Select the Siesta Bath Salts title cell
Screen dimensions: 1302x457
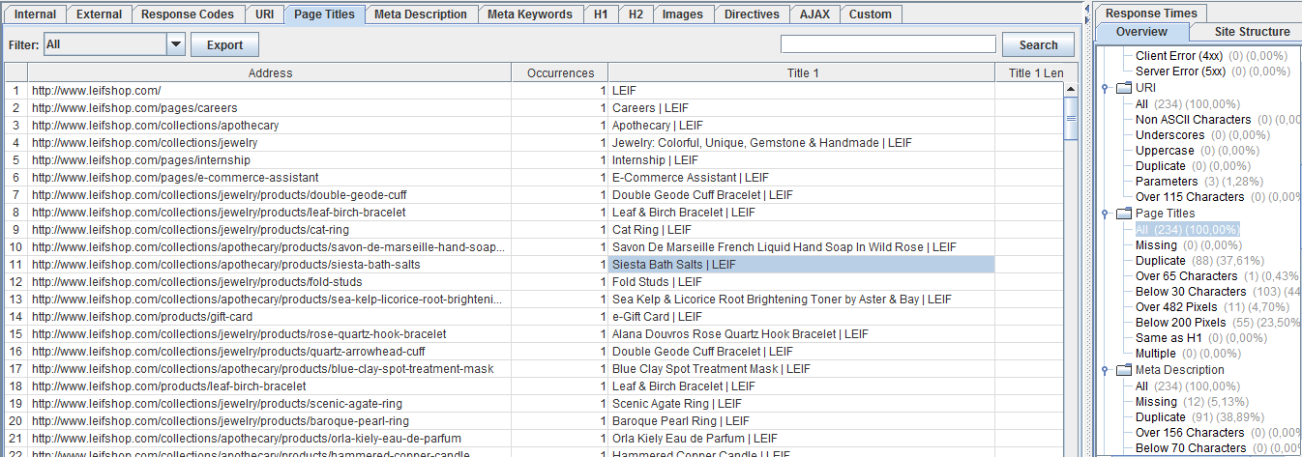tap(801, 264)
